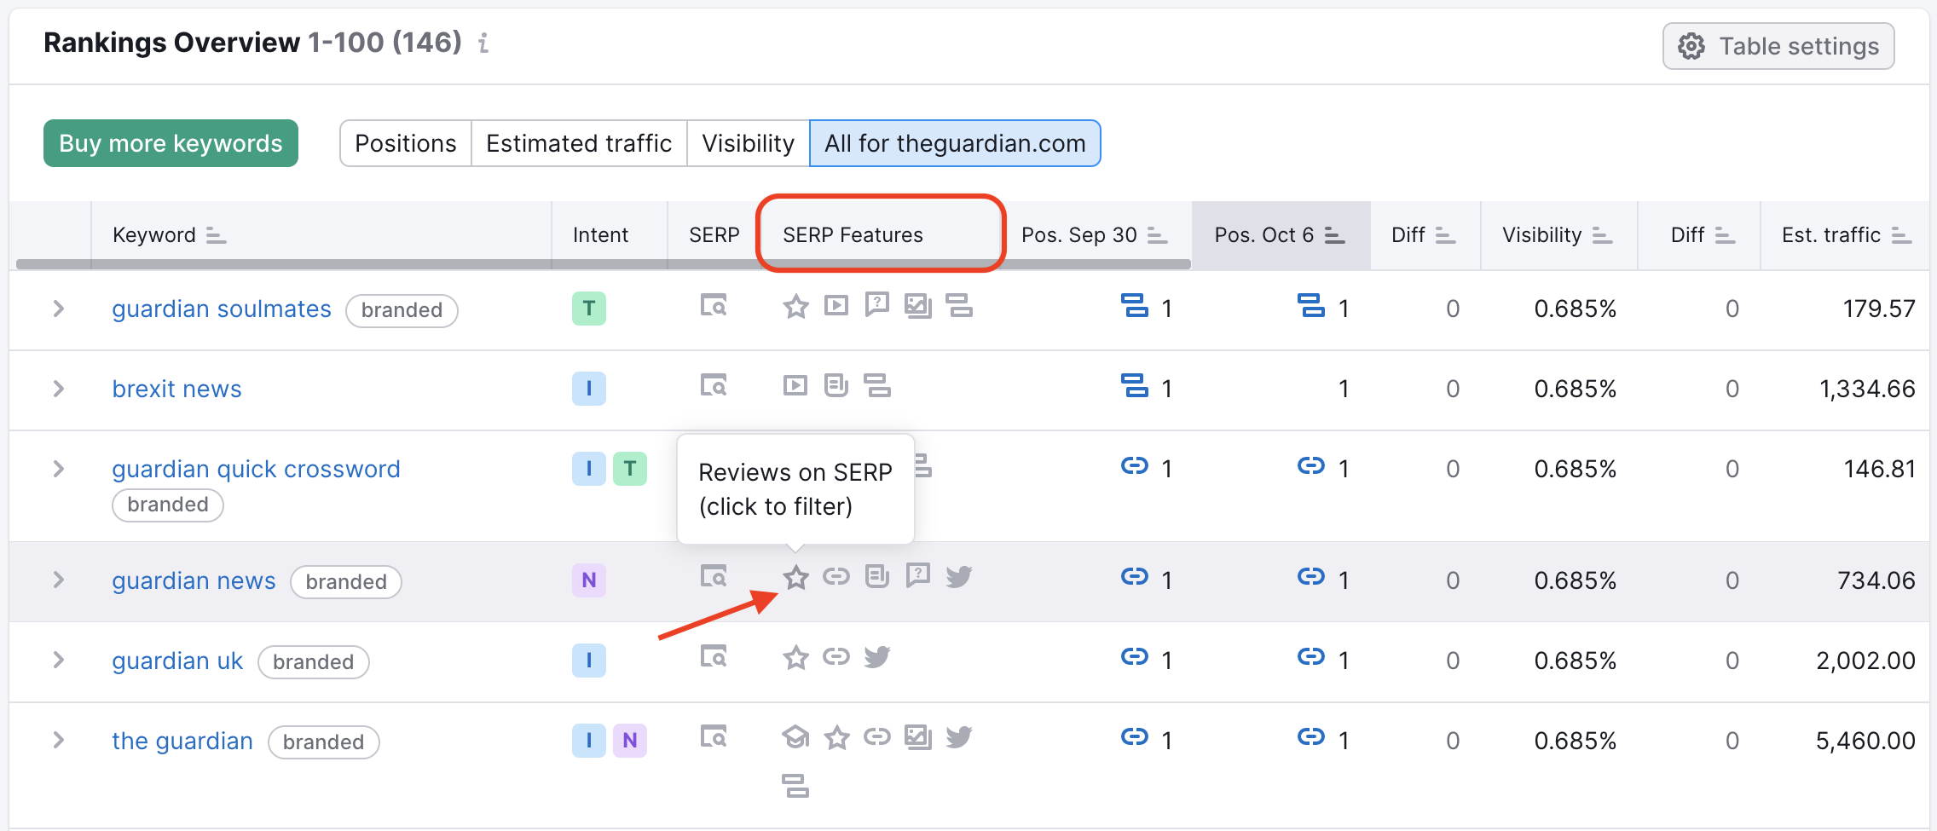Click the question-bubble feature icon in guardian news row

(918, 575)
